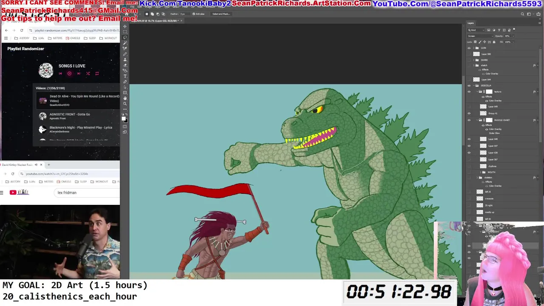Image resolution: width=544 pixels, height=306 pixels.
Task: Select the Rectangular Marquee tool
Action: (125, 32)
